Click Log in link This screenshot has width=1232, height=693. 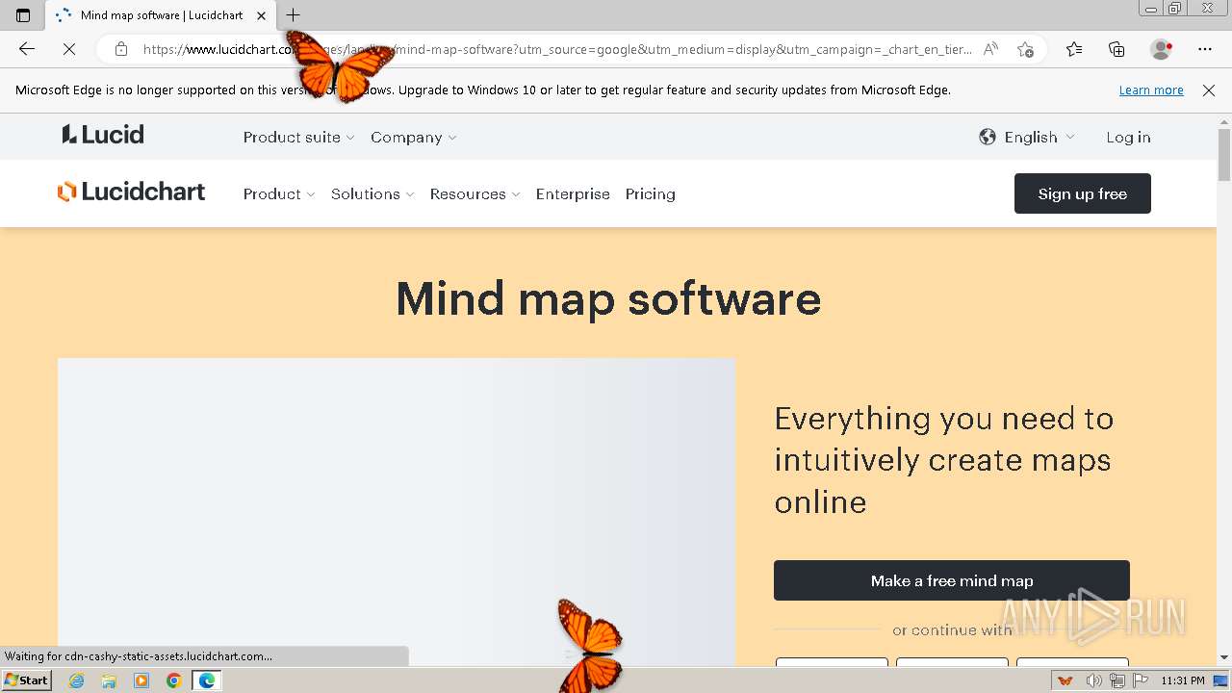coord(1128,137)
